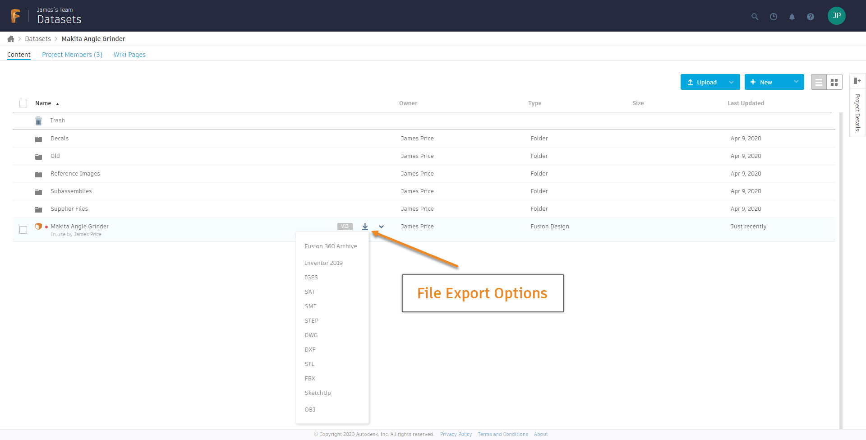Click the notifications bell icon
This screenshot has width=866, height=440.
(792, 16)
